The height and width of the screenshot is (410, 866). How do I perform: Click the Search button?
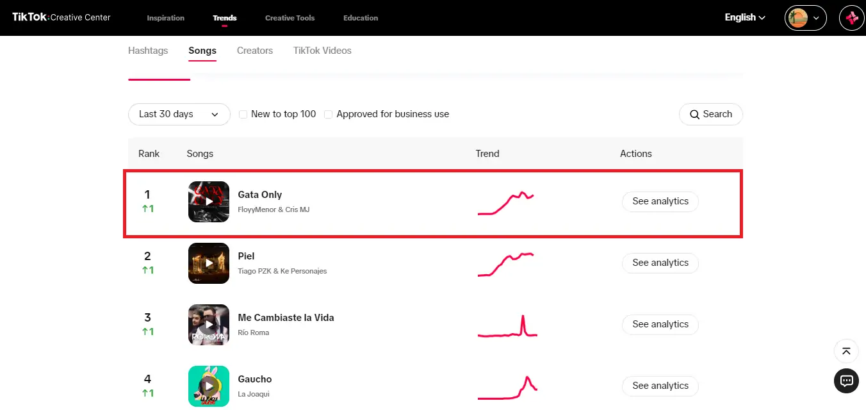coord(710,114)
